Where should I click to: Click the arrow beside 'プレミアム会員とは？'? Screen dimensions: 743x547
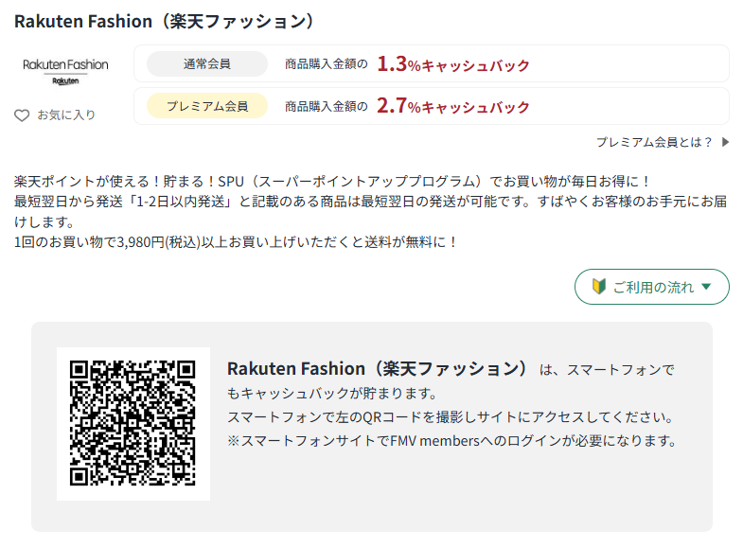click(725, 142)
